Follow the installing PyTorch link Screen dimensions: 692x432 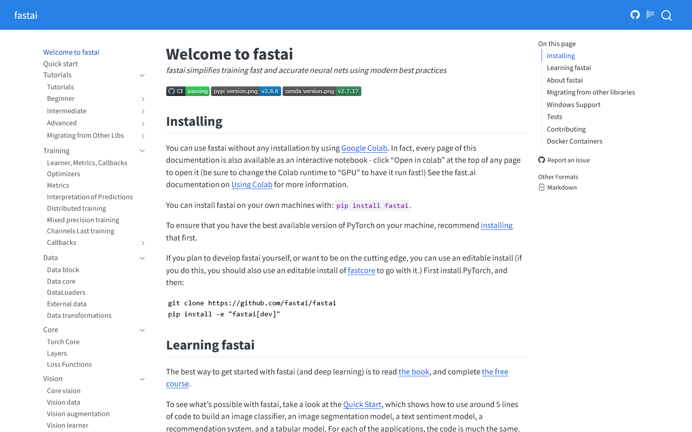(x=497, y=226)
